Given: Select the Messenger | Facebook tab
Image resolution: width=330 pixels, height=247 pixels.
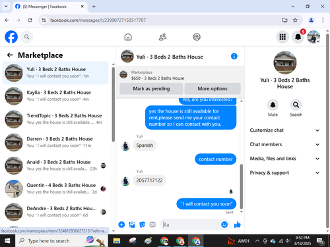Looking at the screenshot, I should pos(49,7).
